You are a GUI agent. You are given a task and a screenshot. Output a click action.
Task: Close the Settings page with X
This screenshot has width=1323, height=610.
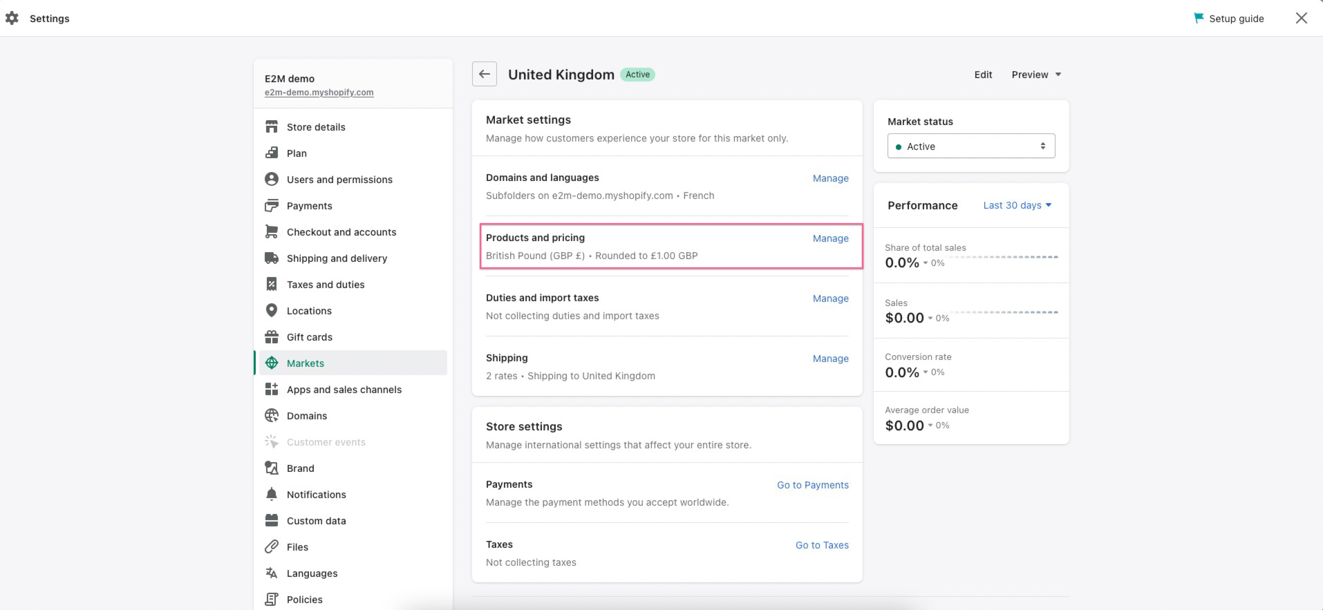(x=1301, y=19)
